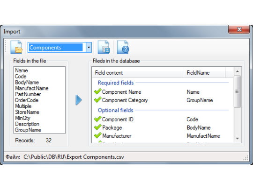Click the database list scroll up arrow
The height and width of the screenshot is (189, 253).
coord(238,71)
